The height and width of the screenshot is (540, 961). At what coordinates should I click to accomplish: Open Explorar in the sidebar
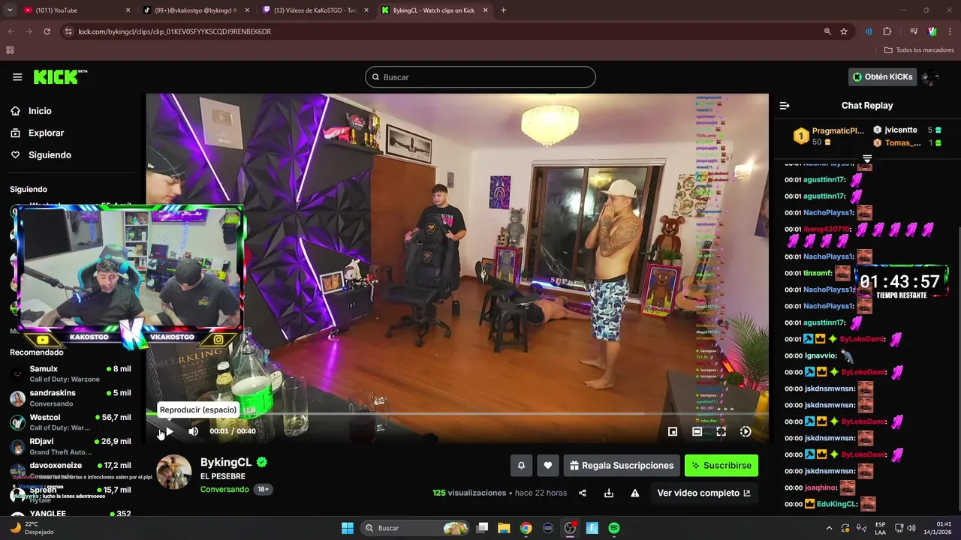[x=46, y=133]
